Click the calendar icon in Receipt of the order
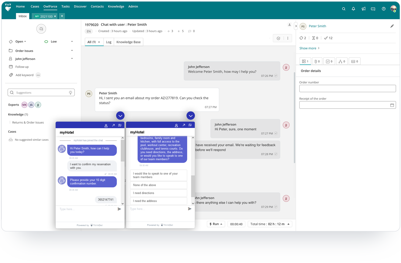 click(x=392, y=105)
